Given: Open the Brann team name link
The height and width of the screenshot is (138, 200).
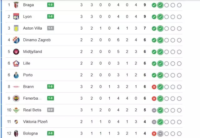Looking at the screenshot, I should pos(28,87).
